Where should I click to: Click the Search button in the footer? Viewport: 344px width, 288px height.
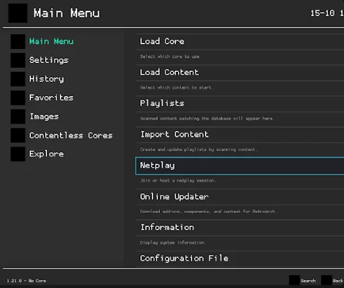click(x=302, y=281)
